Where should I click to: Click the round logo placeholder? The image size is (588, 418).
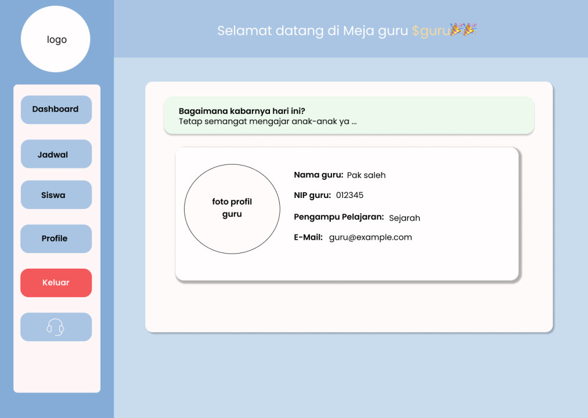point(56,39)
